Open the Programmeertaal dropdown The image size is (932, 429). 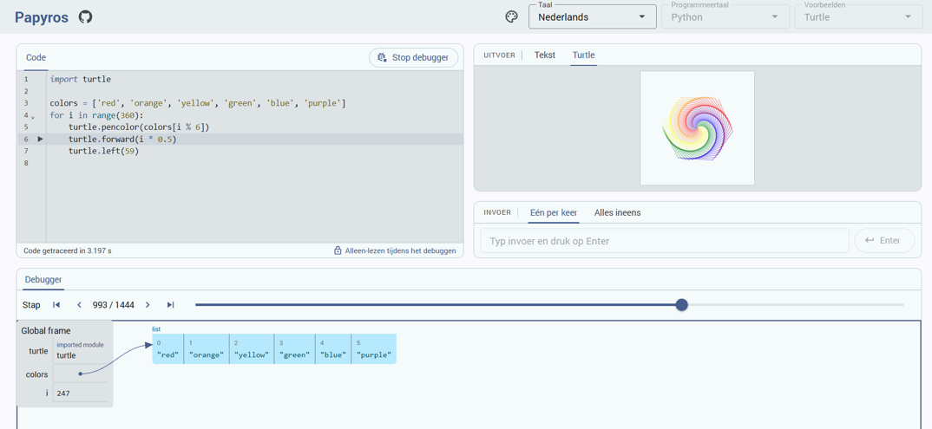pos(725,16)
